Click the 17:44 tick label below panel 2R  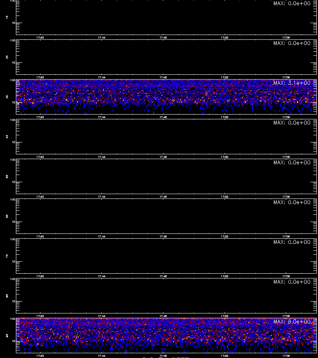click(x=102, y=78)
